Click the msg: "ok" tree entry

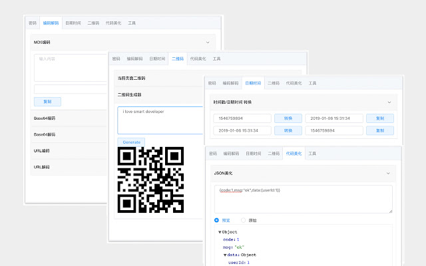[x=234, y=247]
